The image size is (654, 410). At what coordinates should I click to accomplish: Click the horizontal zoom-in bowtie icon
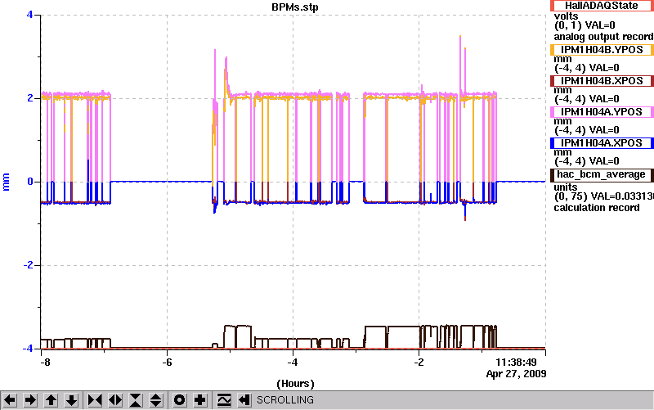tap(95, 400)
